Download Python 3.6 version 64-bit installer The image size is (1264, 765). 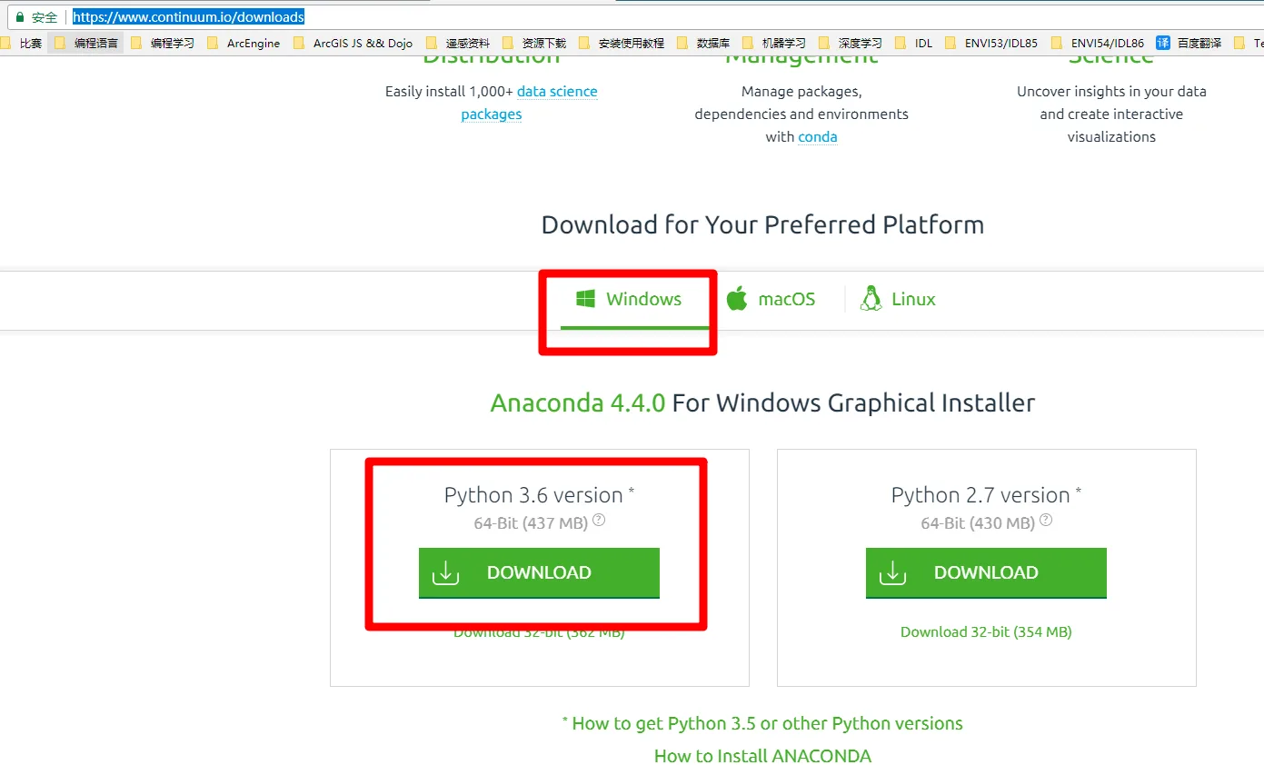(x=539, y=573)
